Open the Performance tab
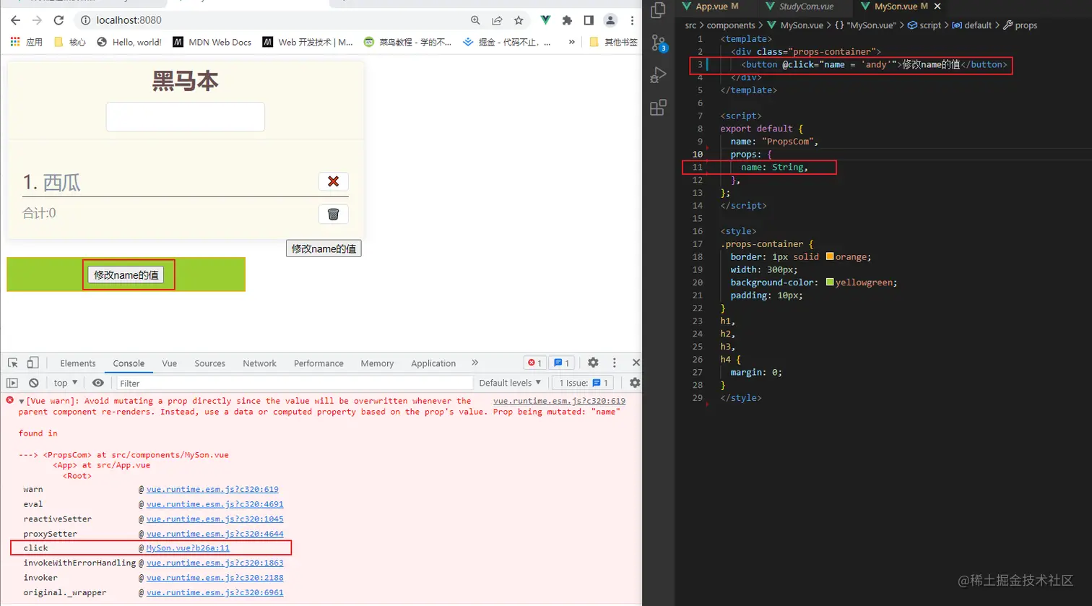Screen dimensions: 1092x606 coord(318,363)
